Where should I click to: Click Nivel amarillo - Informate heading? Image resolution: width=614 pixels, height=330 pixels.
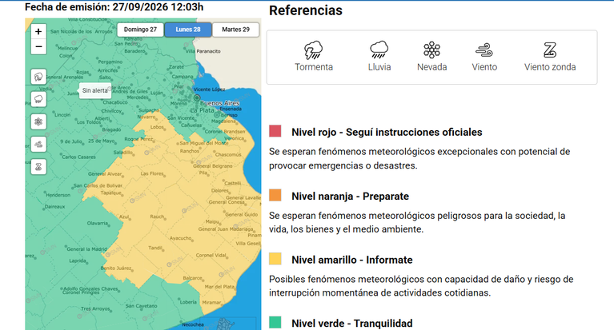coord(352,260)
